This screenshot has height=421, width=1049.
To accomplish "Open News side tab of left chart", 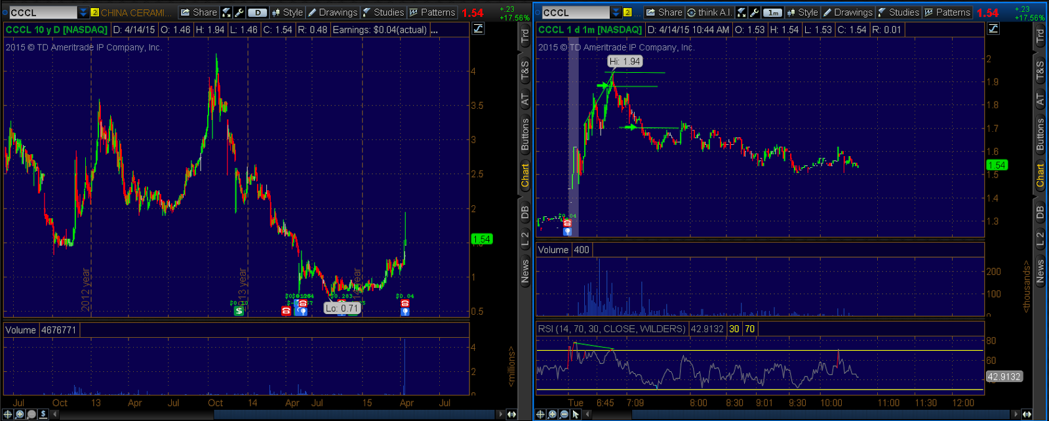I will [x=524, y=271].
